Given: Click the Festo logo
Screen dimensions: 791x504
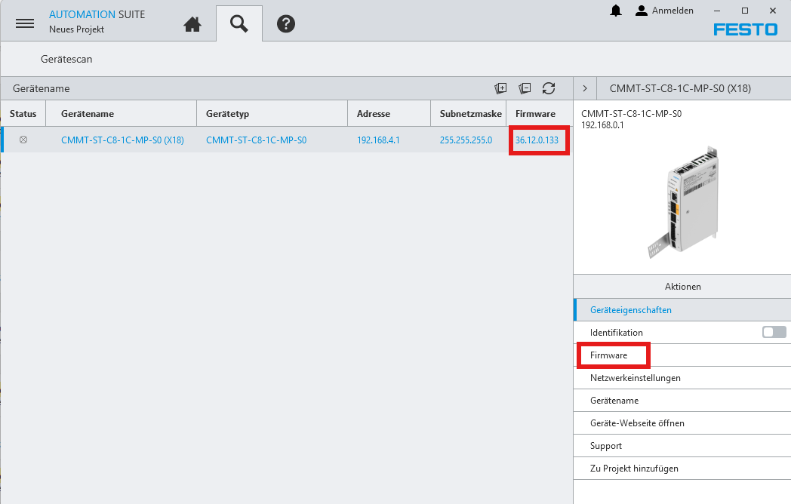Looking at the screenshot, I should pos(745,29).
